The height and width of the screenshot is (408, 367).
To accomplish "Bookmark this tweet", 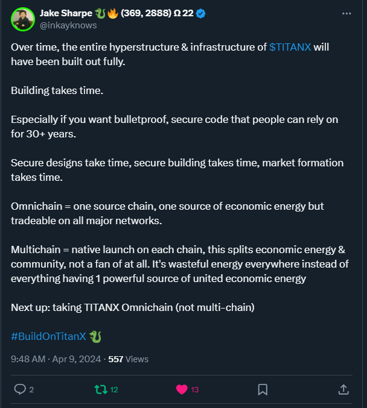I will 263,389.
